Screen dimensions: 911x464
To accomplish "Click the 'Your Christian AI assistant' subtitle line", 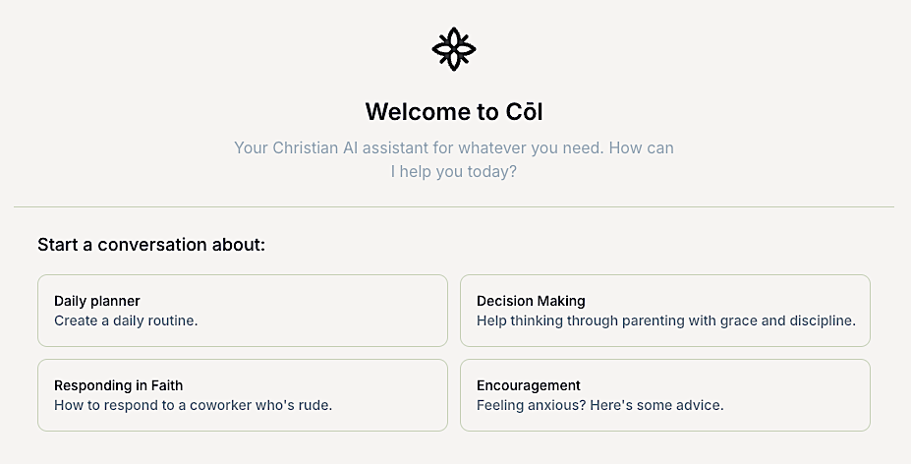I will [454, 147].
